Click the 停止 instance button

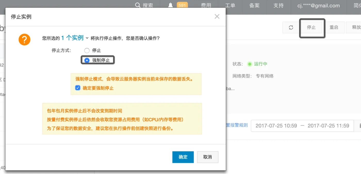pos(311,27)
